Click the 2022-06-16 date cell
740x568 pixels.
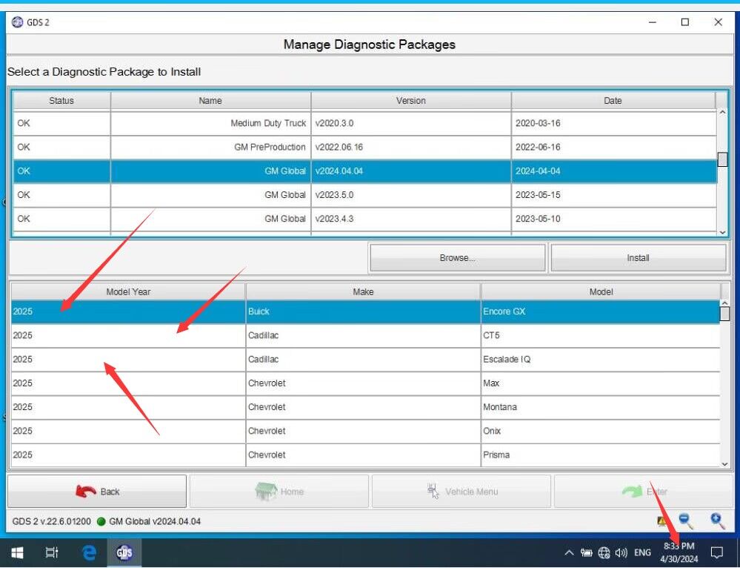coord(613,147)
